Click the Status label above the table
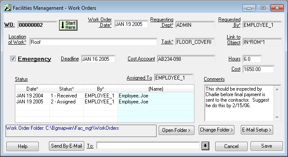 (x=21, y=79)
